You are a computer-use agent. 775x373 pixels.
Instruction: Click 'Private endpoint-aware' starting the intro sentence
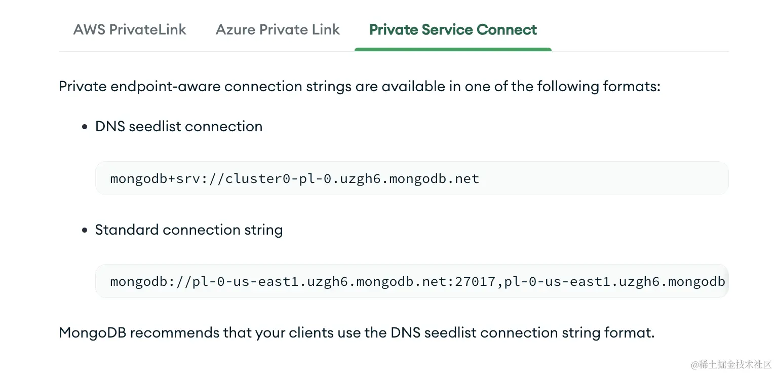click(140, 86)
